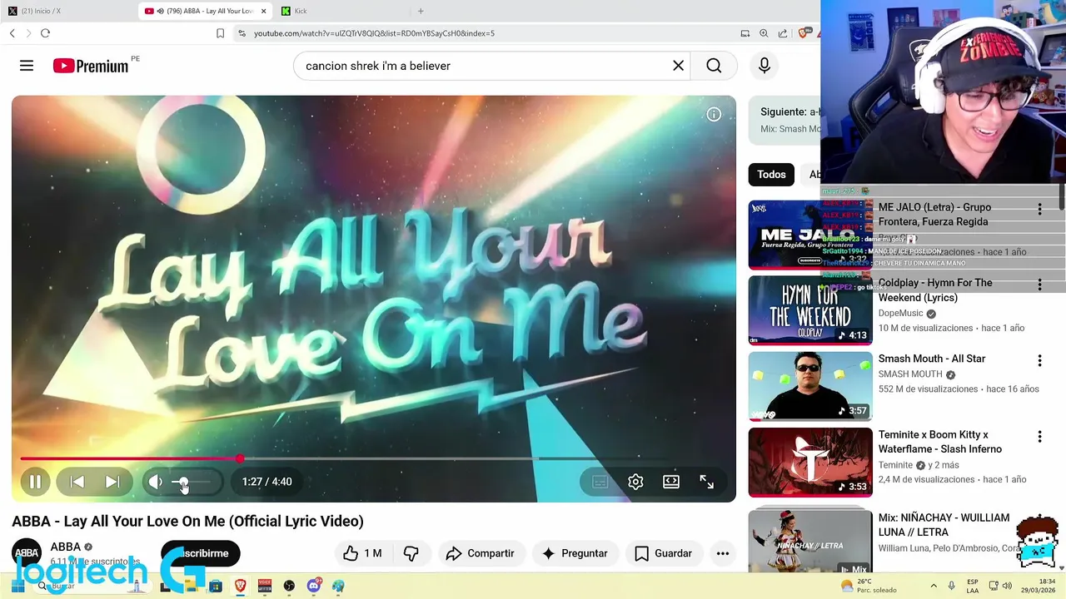
Task: Open Discord from the taskbar
Action: tap(313, 586)
